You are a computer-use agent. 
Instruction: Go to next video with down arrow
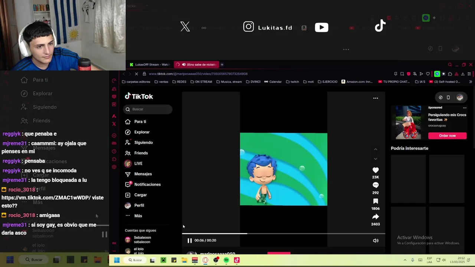coord(376,159)
